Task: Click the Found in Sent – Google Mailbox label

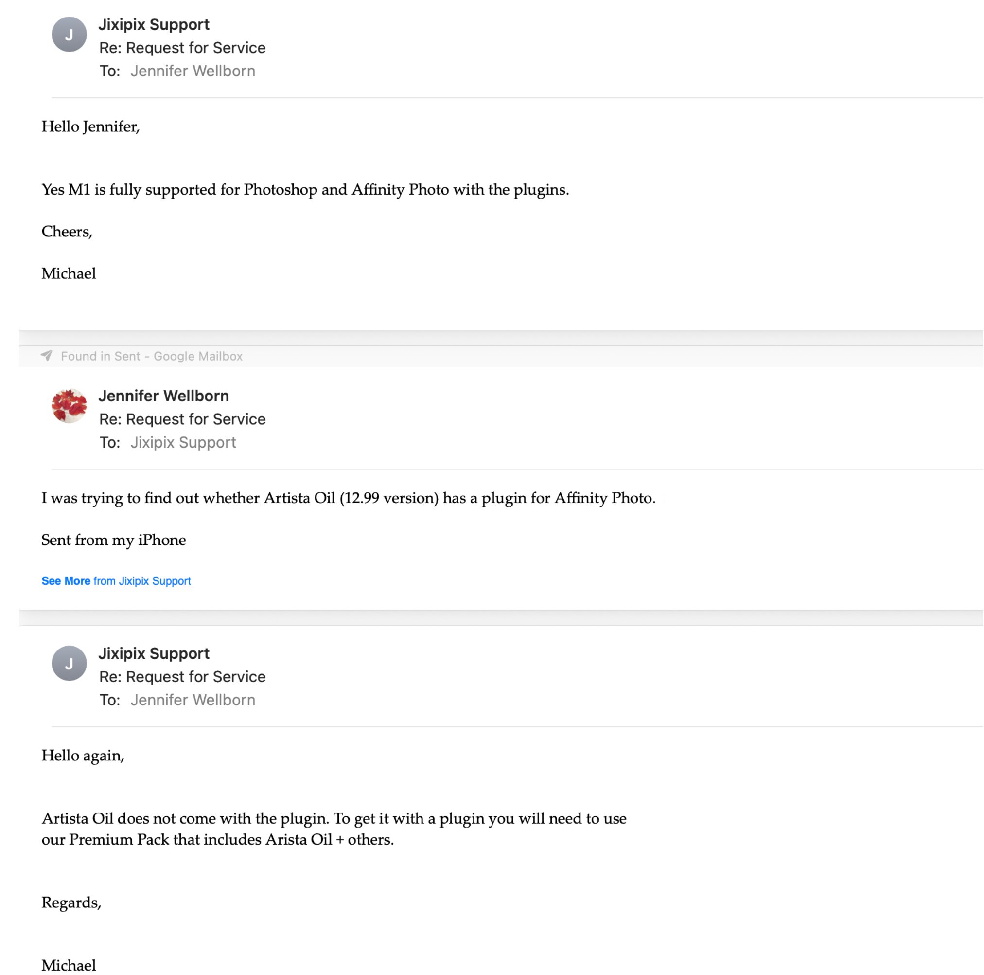Action: (x=152, y=356)
